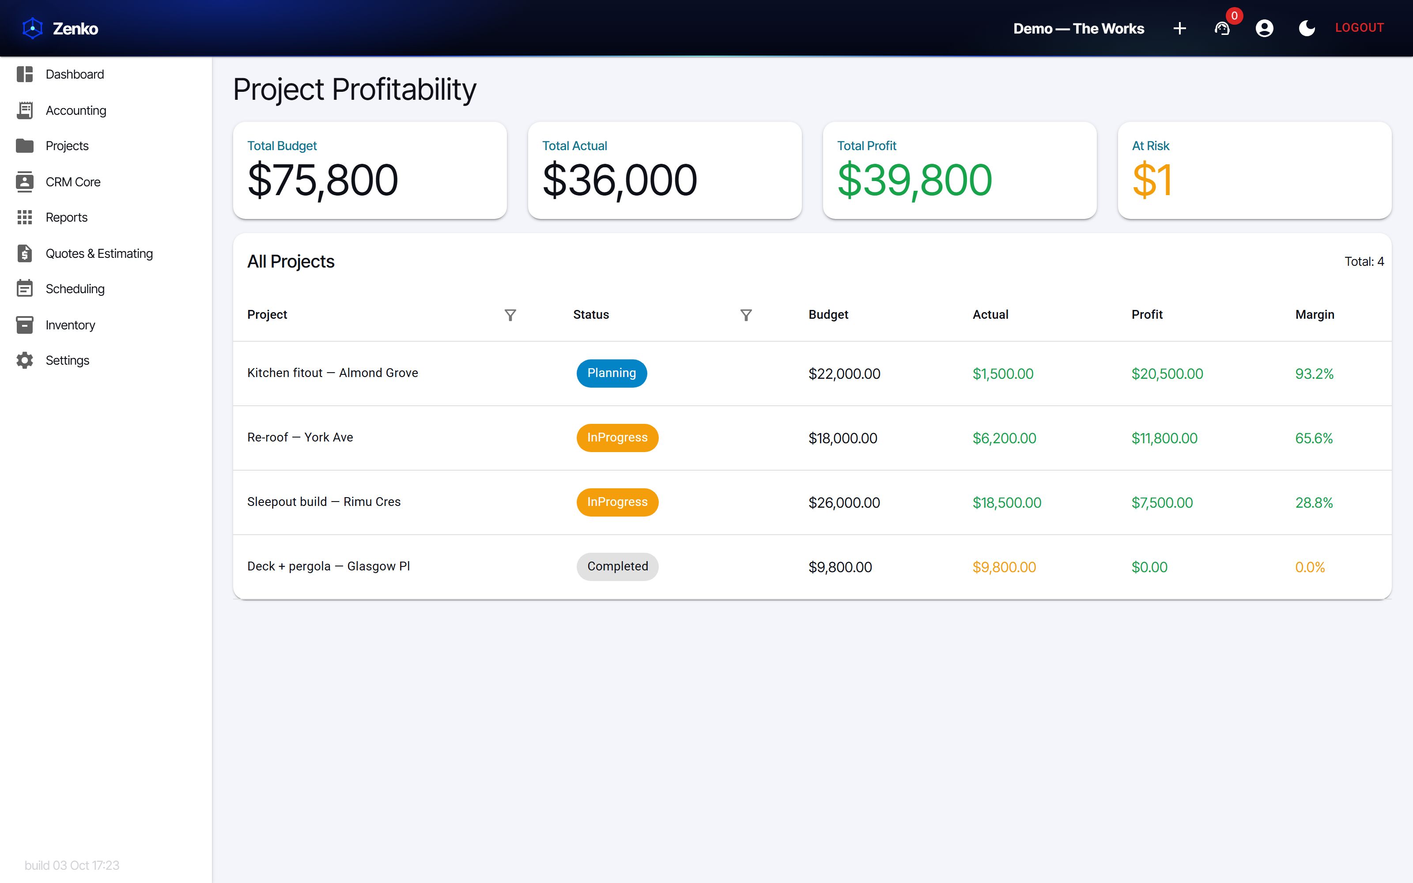Click the Accounting receipt icon
Viewport: 1413px width, 883px height.
pyautogui.click(x=25, y=110)
